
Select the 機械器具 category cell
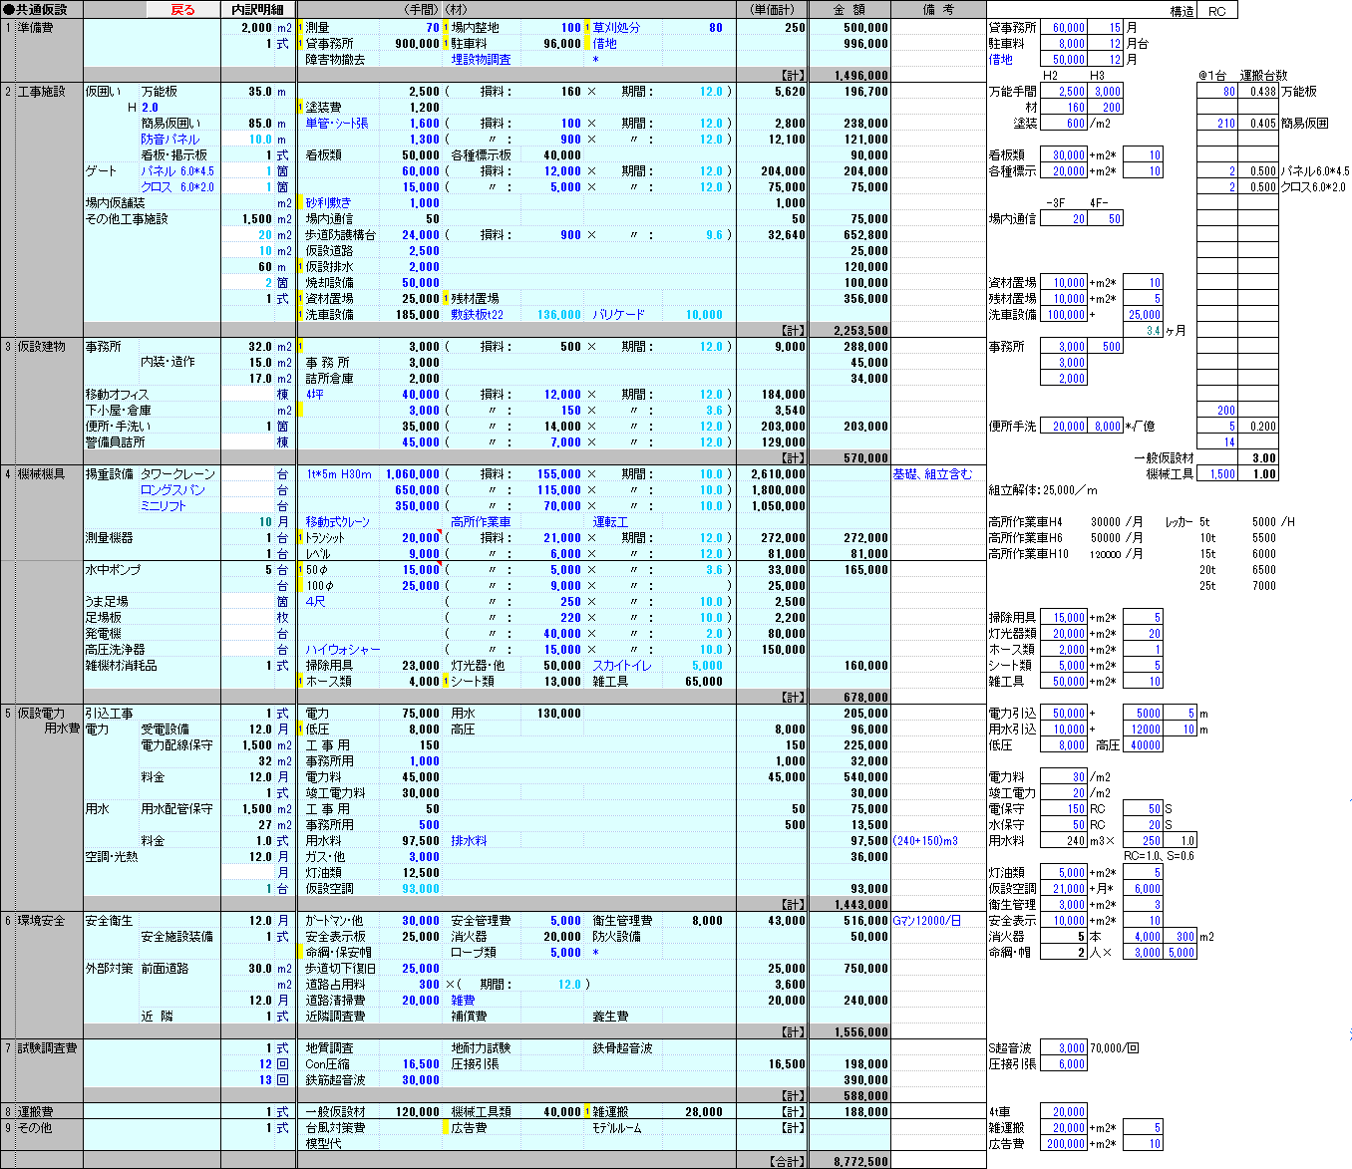click(x=42, y=474)
